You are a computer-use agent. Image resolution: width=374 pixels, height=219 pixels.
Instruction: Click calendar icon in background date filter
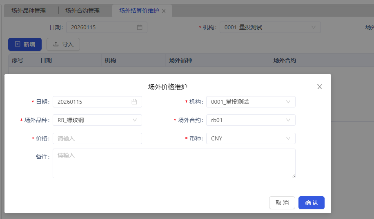(140, 27)
